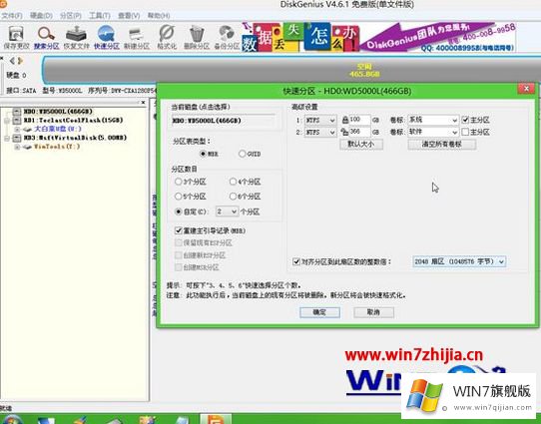Select GUID partition table type
Image resolution: width=541 pixels, height=424 pixels.
242,154
